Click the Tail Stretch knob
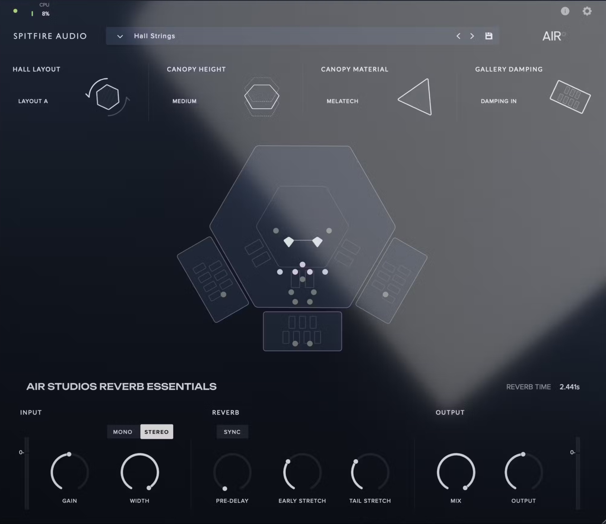Image resolution: width=606 pixels, height=524 pixels. tap(370, 472)
